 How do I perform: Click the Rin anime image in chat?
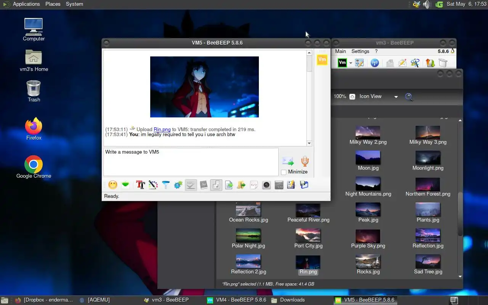(x=204, y=87)
